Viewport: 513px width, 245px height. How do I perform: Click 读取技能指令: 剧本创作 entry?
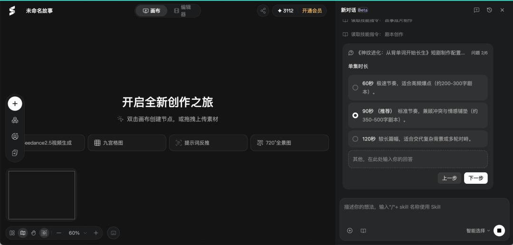tap(373, 34)
